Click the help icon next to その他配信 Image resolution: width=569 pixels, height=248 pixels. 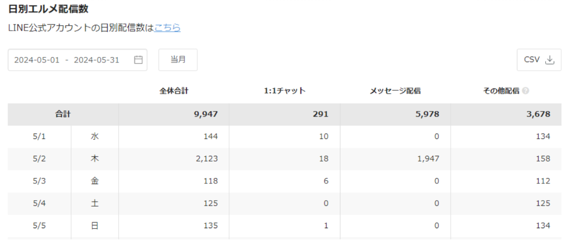(525, 91)
